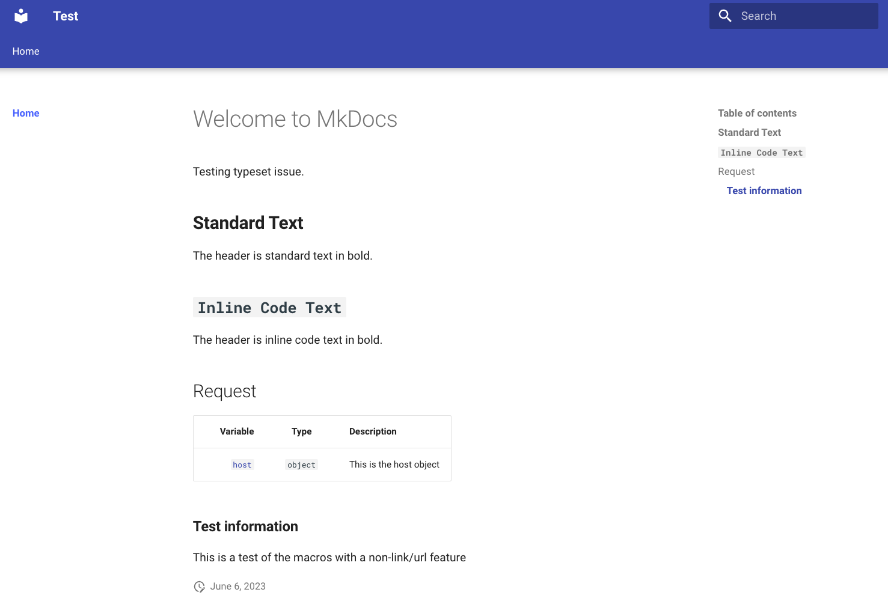Click the Welcome to MkDocs page title
Viewport: 888px width, 610px height.
(x=295, y=119)
